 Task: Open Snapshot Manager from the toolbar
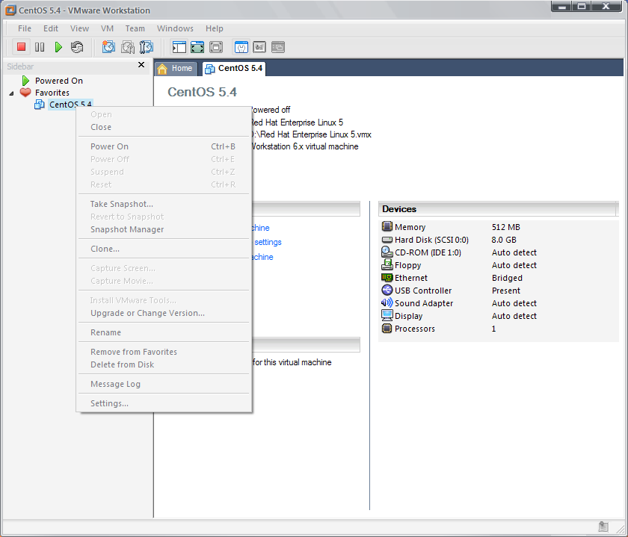click(x=147, y=47)
